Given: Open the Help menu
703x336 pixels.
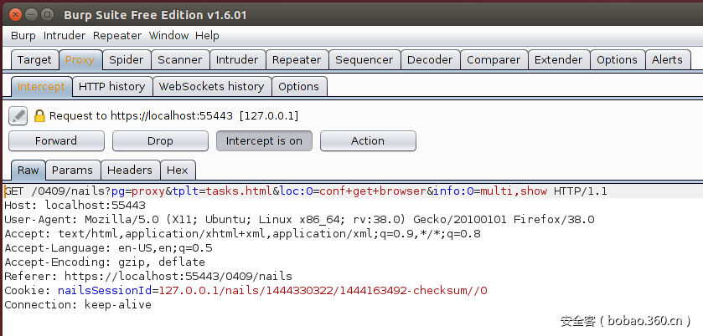Looking at the screenshot, I should click(x=207, y=36).
